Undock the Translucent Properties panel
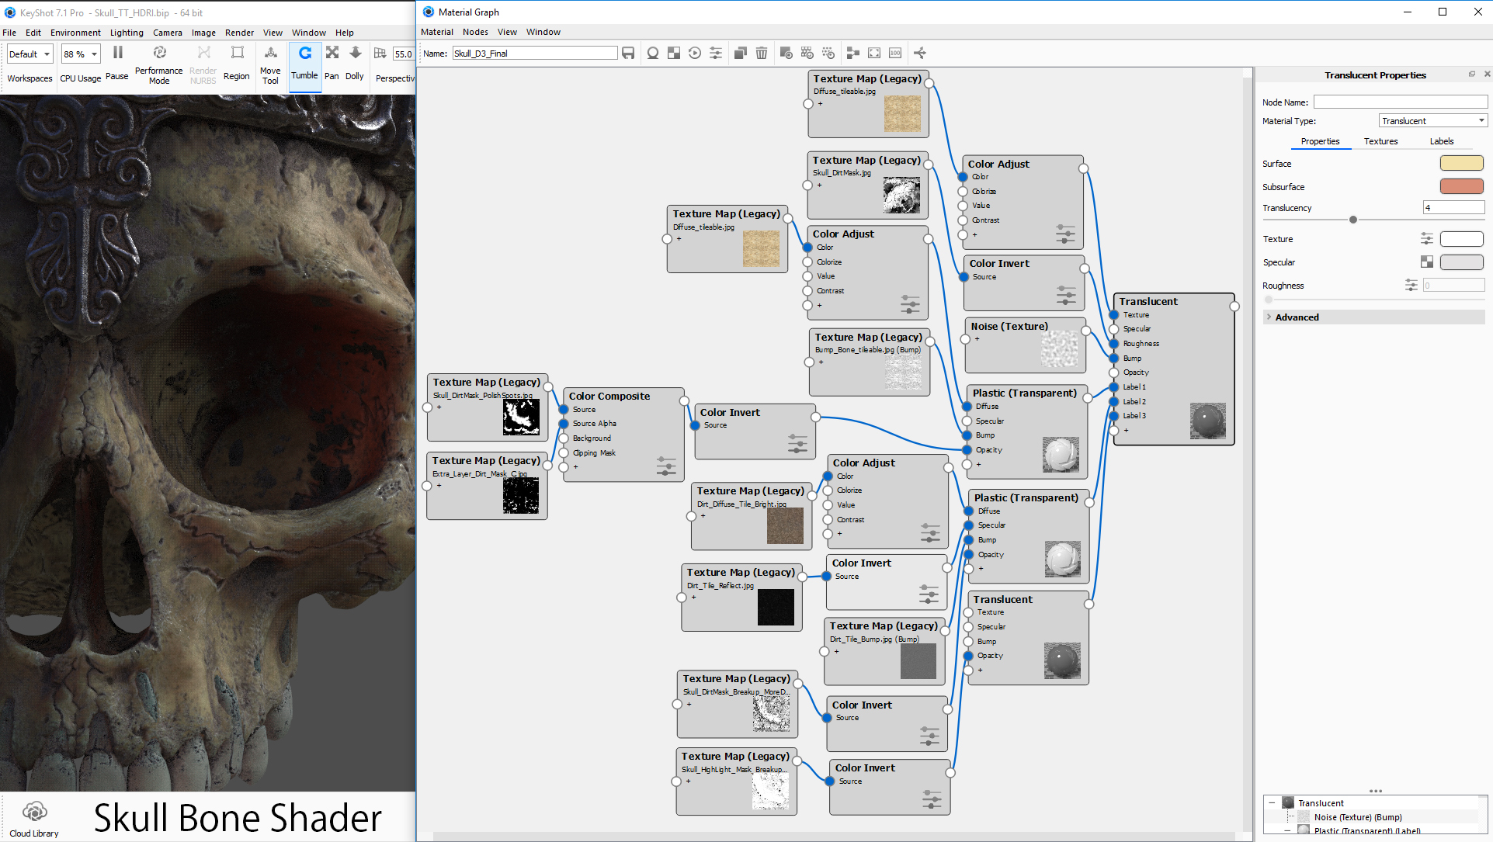Viewport: 1493px width, 842px height. click(1472, 74)
